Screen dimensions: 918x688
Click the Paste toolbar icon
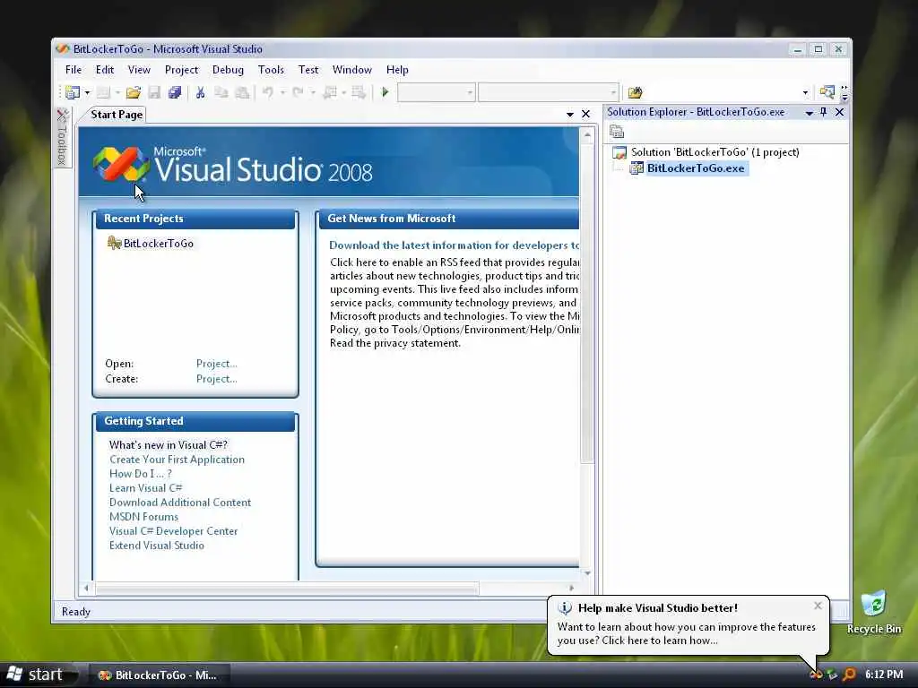pos(242,92)
